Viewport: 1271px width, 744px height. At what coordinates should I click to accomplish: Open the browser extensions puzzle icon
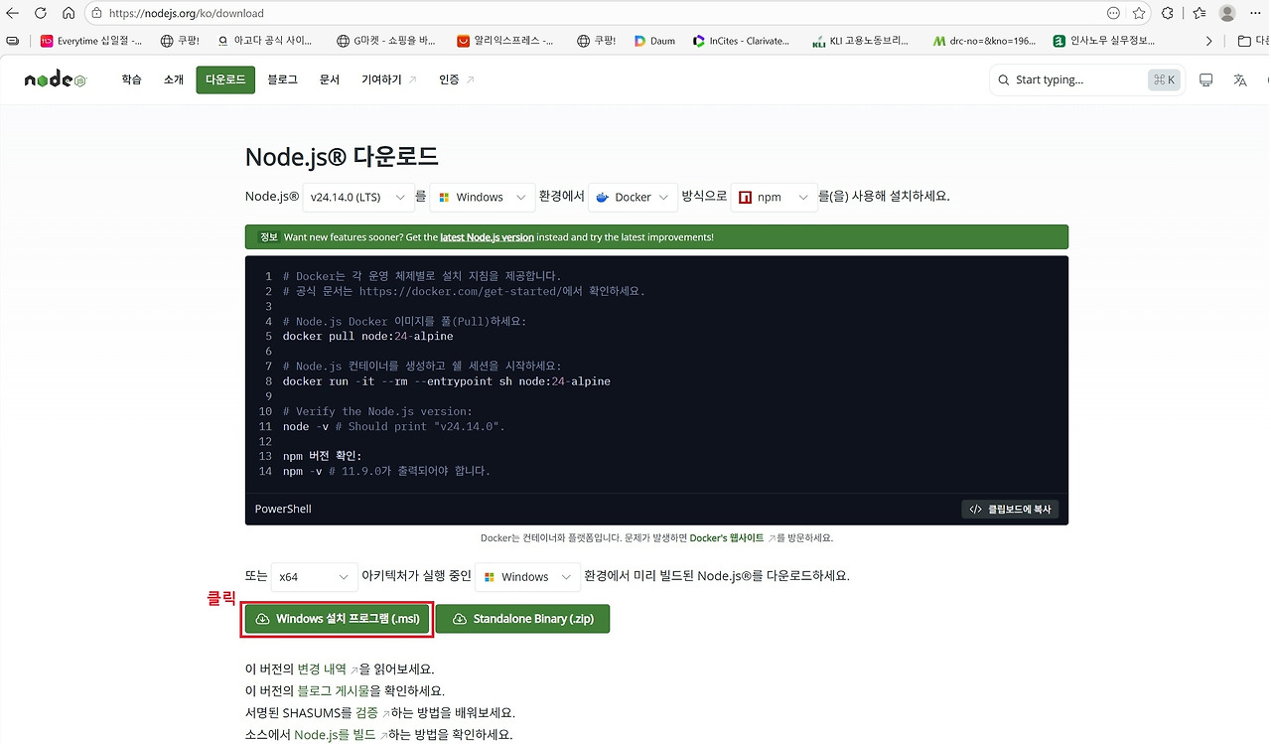1168,13
